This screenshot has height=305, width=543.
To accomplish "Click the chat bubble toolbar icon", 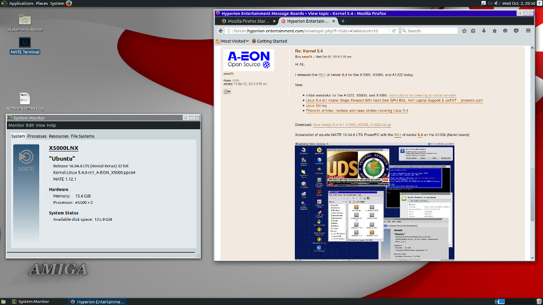I will [x=505, y=31].
